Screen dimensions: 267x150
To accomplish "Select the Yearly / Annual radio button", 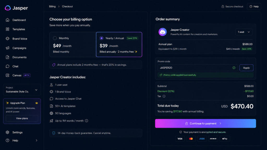I will point(101,38).
